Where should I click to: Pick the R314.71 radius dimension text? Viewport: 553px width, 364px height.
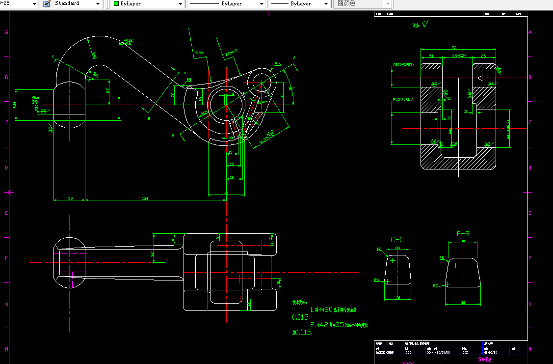click(232, 53)
